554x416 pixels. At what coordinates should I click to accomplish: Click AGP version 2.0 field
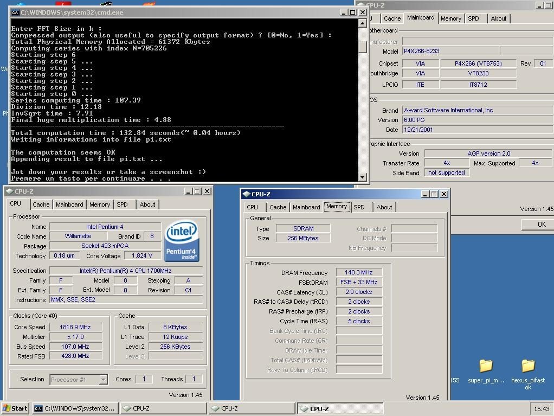click(x=488, y=153)
